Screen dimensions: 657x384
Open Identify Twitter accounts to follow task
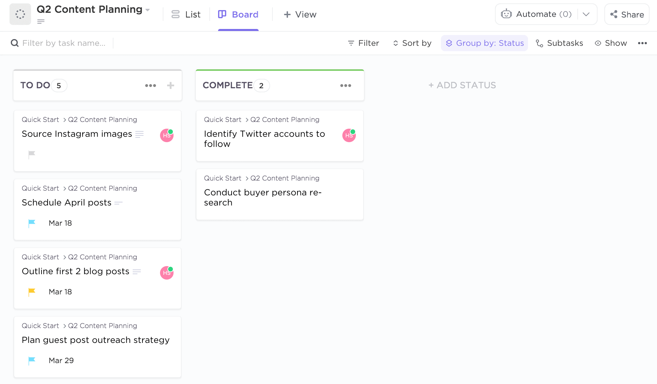264,139
